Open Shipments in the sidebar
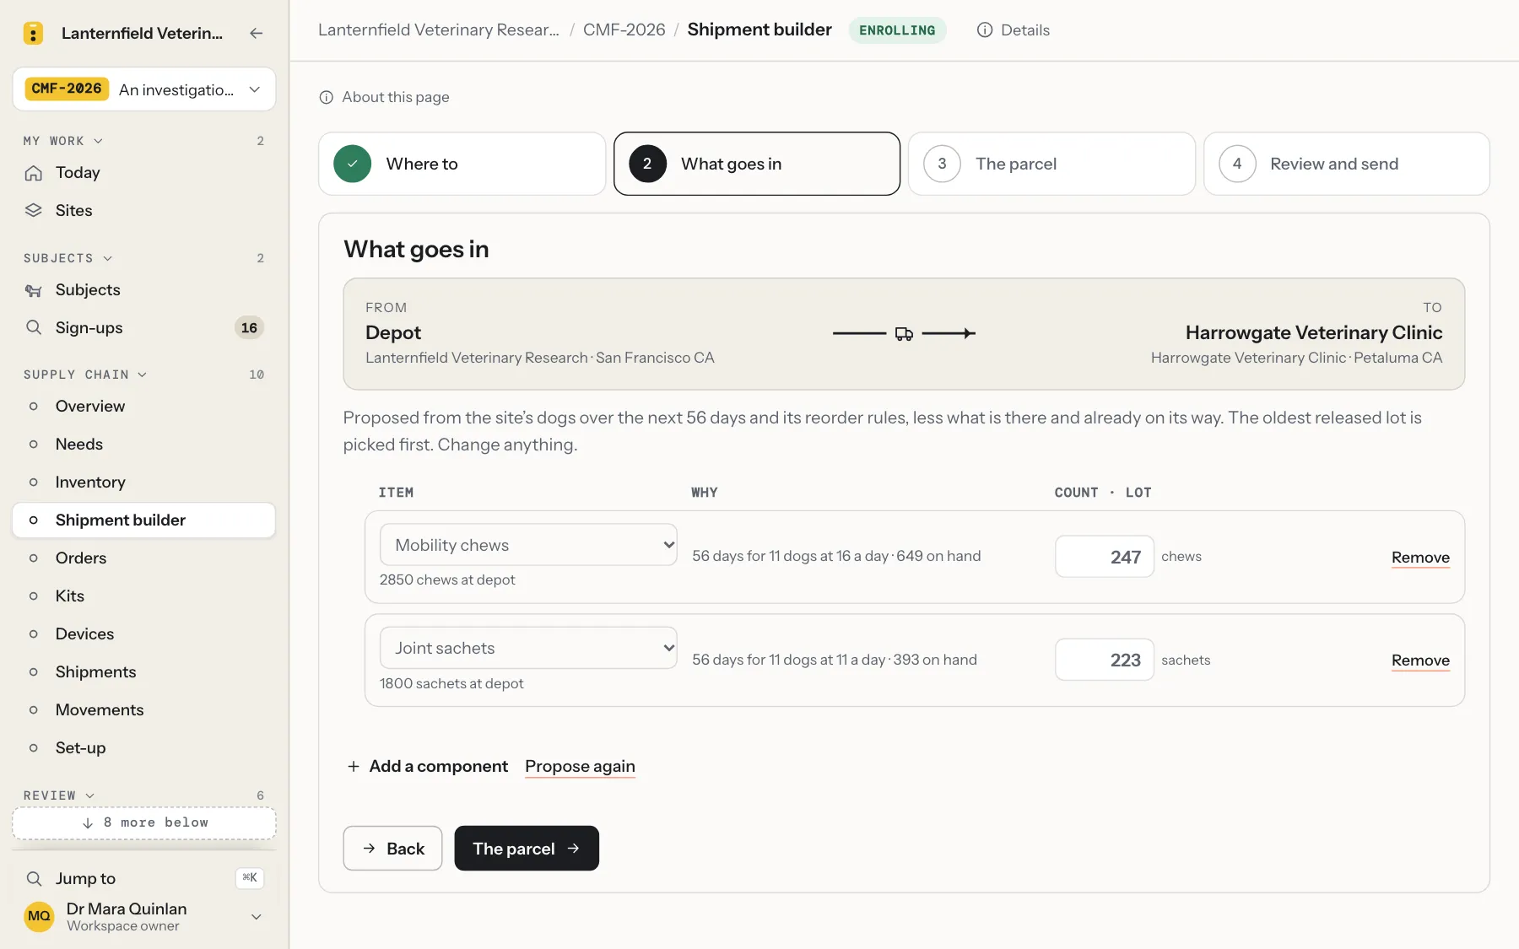The image size is (1519, 949). pyautogui.click(x=143, y=671)
